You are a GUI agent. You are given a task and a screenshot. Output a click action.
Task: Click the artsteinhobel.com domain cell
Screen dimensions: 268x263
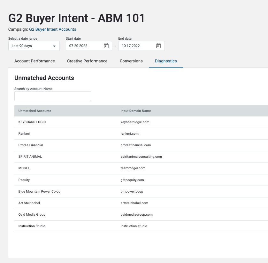pos(134,203)
